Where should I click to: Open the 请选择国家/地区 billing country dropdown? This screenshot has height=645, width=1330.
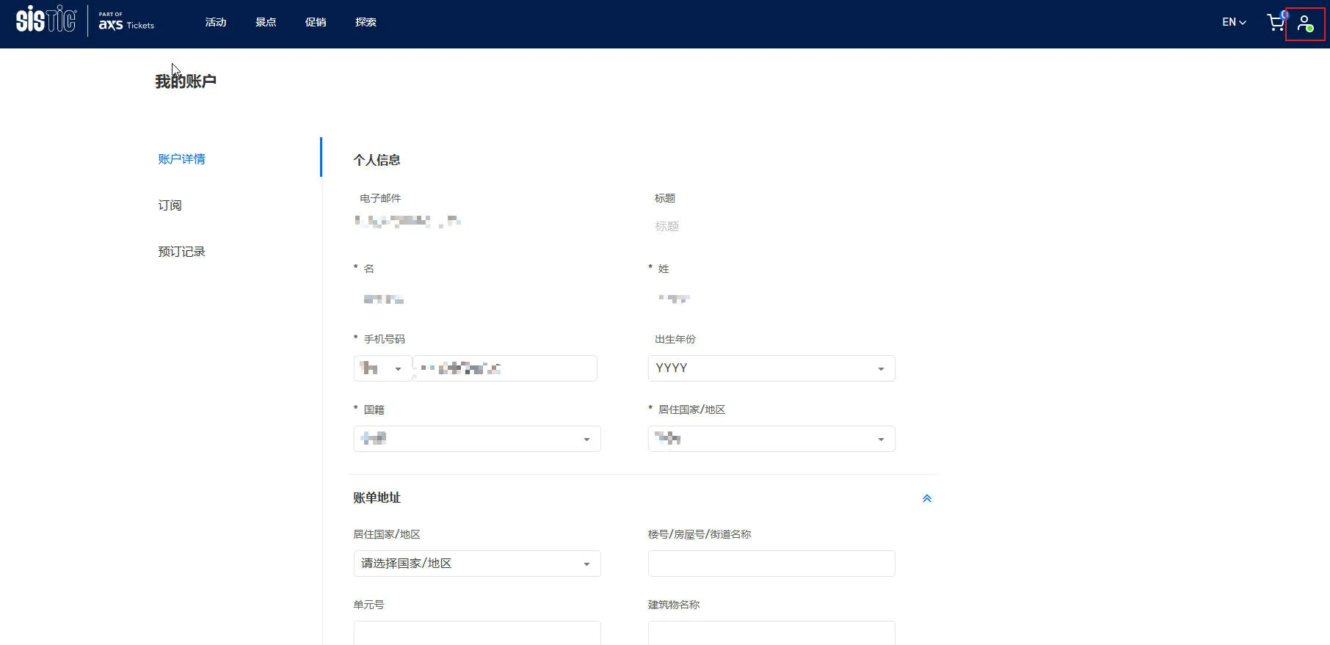tap(477, 564)
